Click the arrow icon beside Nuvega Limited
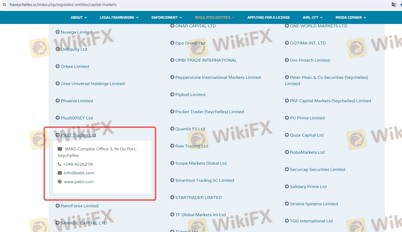The width and height of the screenshot is (402, 232). [x=58, y=32]
